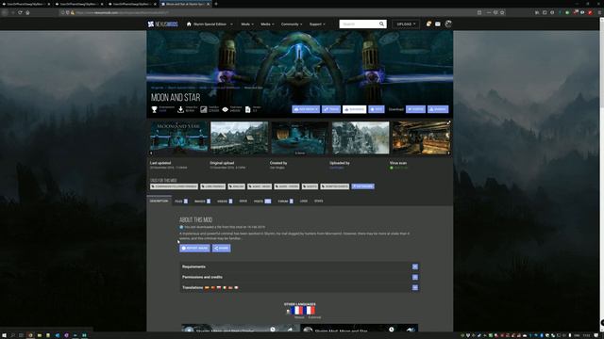Screen dimensions: 604x339
Task: Open the Media menu
Action: [x=267, y=24]
